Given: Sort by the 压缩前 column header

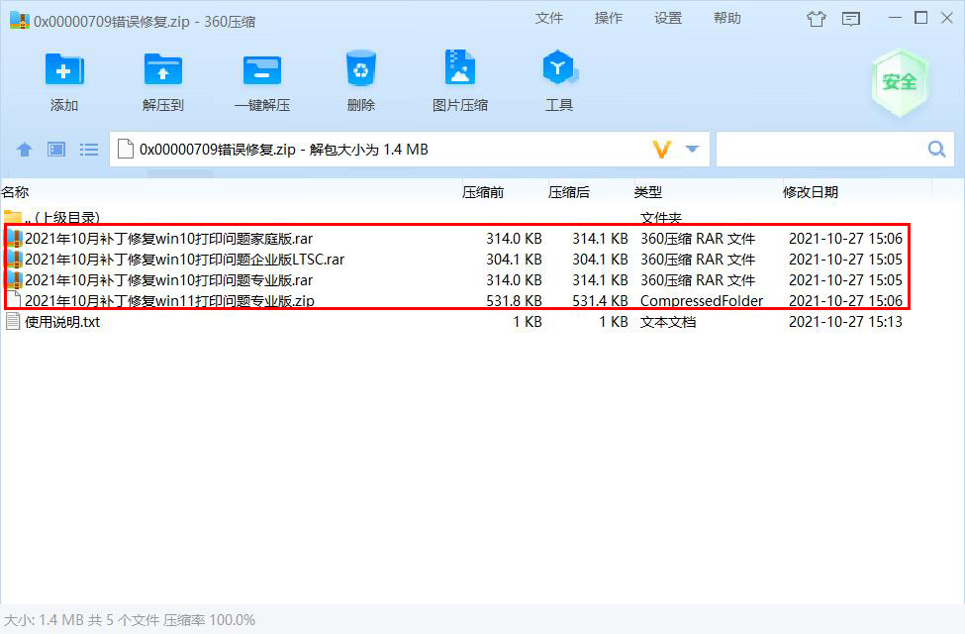Looking at the screenshot, I should [483, 192].
